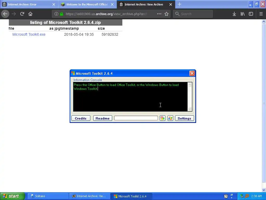Image resolution: width=266 pixels, height=200 pixels.
Task: Open Settings in Microsoft Toolkit
Action: [x=184, y=118]
